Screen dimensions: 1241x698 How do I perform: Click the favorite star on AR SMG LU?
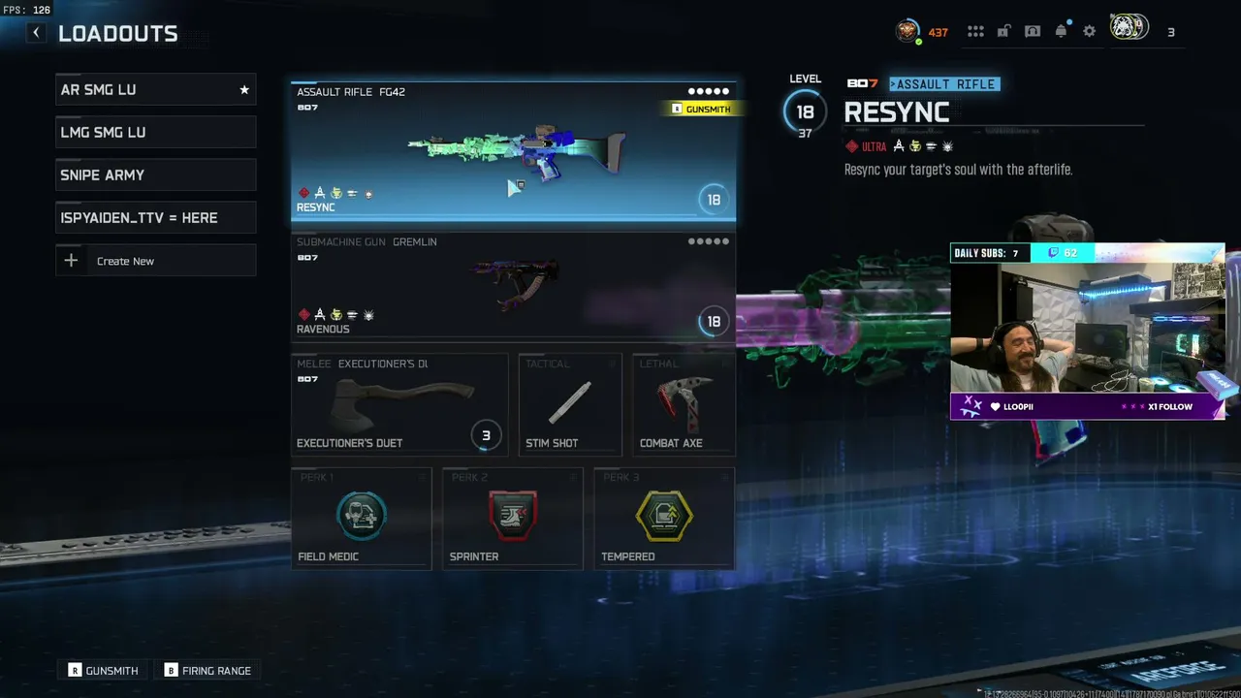tap(244, 90)
